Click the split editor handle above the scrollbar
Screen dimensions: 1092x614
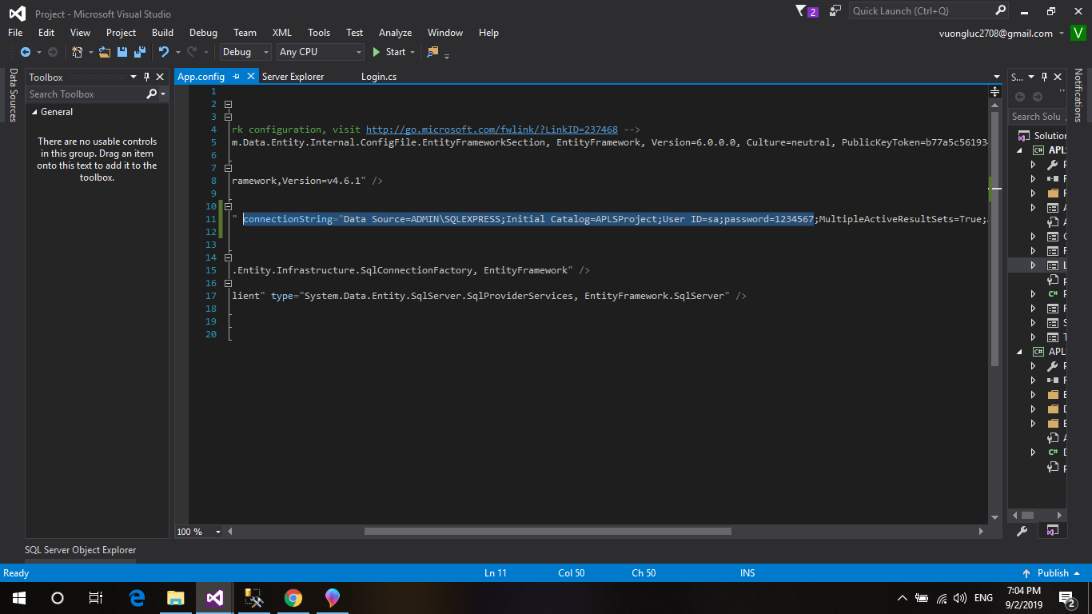click(994, 91)
